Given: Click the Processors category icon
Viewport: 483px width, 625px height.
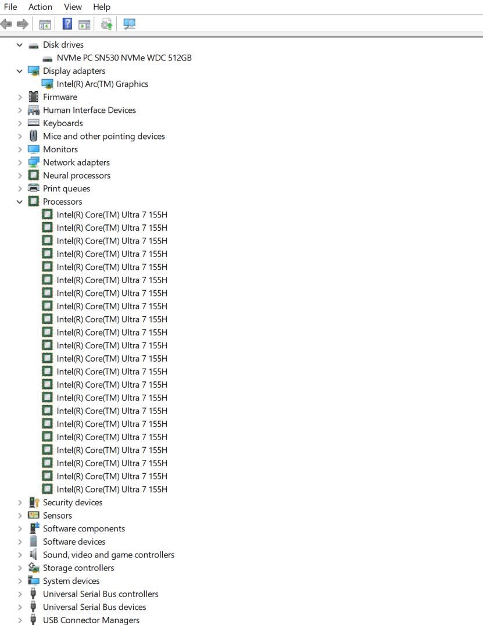Looking at the screenshot, I should coord(34,201).
